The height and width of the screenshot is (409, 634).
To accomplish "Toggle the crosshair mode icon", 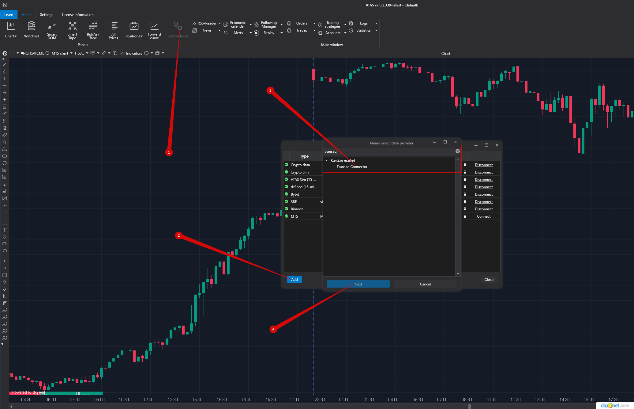I will [146, 53].
